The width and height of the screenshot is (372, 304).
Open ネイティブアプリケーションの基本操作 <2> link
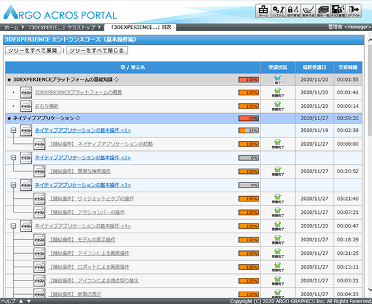point(83,158)
